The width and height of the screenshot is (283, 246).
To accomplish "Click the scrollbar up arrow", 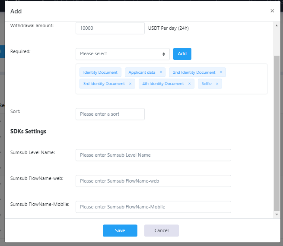I will pos(277,26).
